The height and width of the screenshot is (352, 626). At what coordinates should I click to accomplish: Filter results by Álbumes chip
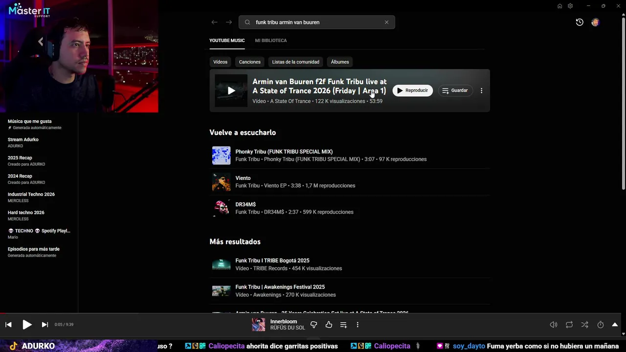[x=340, y=62]
